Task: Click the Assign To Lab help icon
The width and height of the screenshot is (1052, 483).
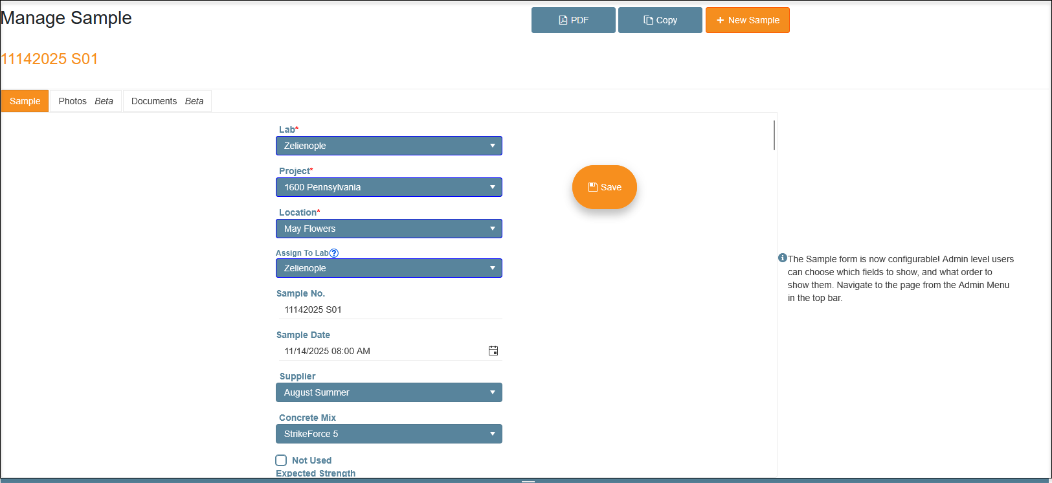Action: pos(334,253)
